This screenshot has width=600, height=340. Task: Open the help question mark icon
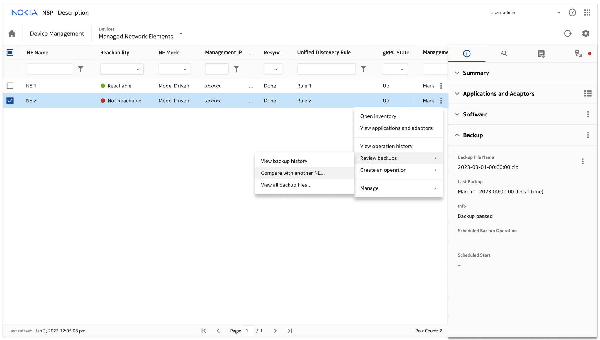point(572,13)
